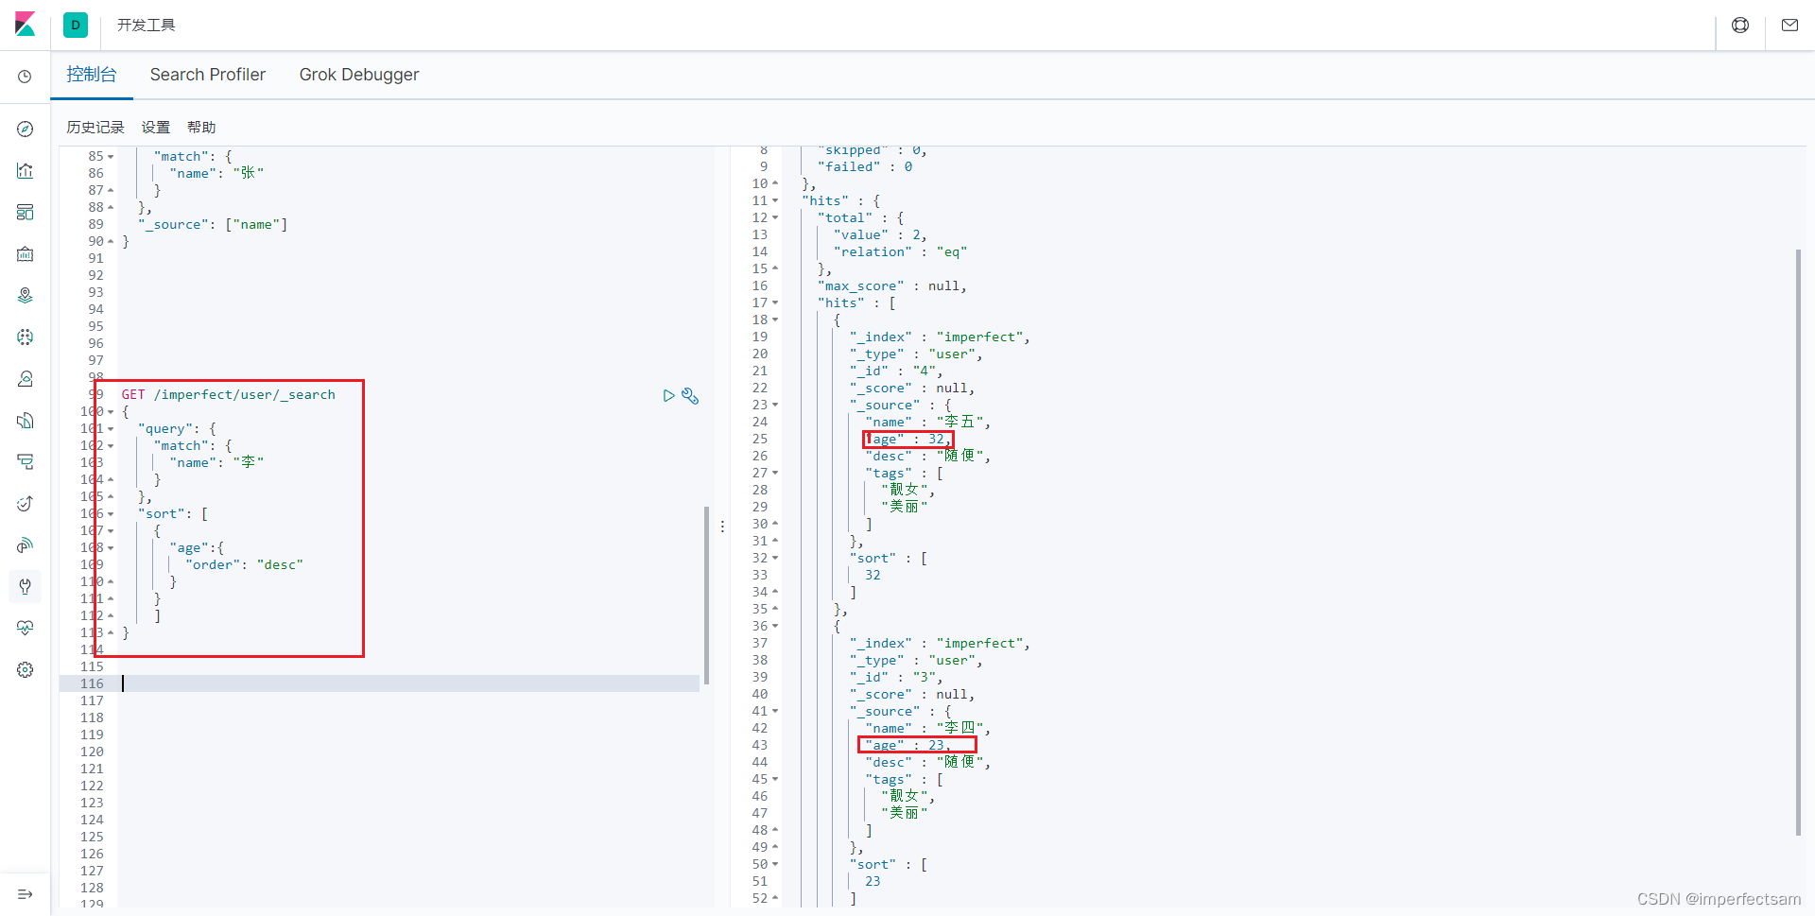Viewport: 1815px width, 916px height.
Task: Collapse output fold arrow at line 23
Action: pos(775,406)
